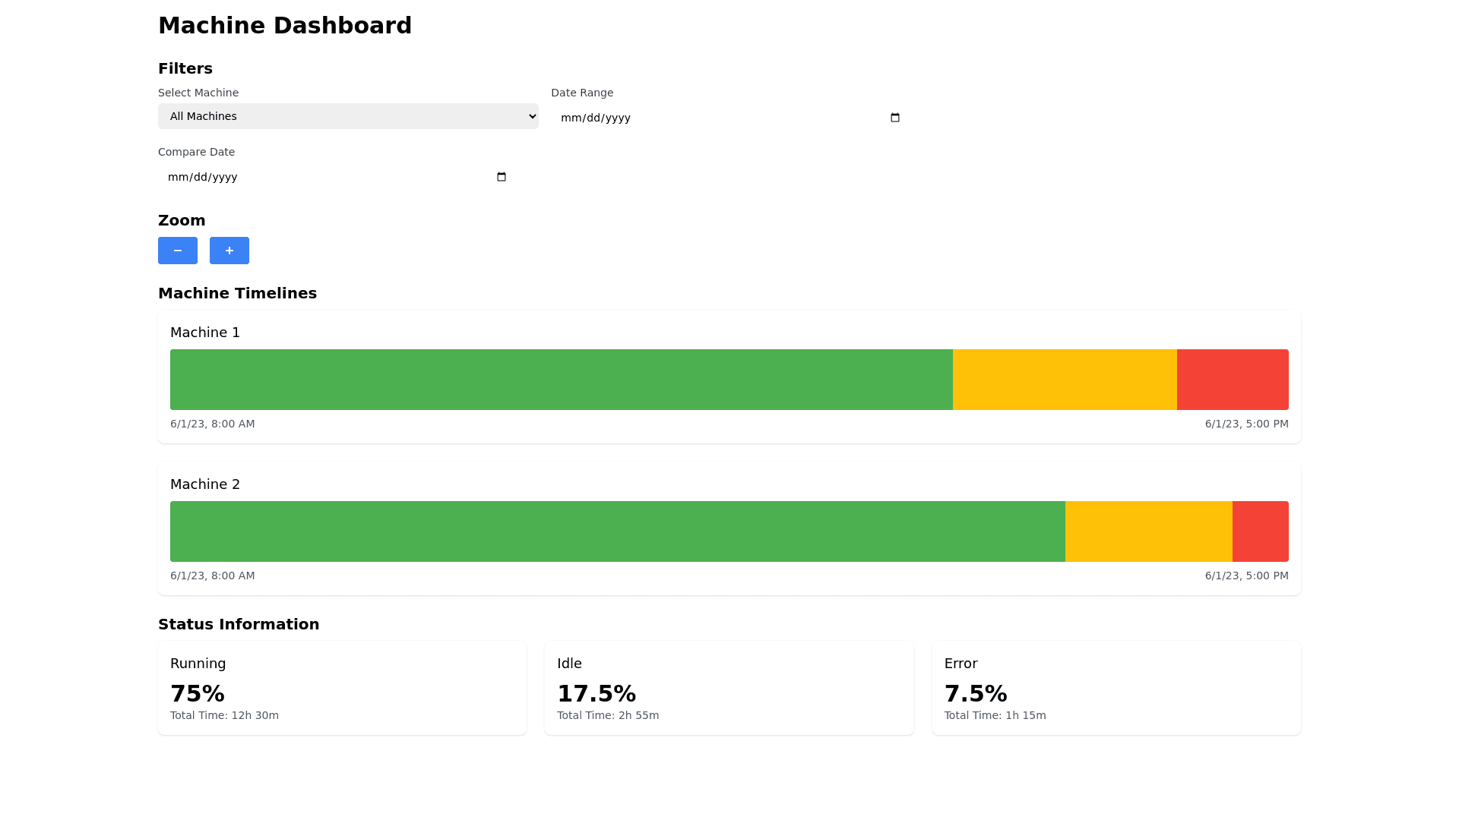Click Machine 2 green running segment
Screen dimensions: 1459x820
tap(617, 531)
